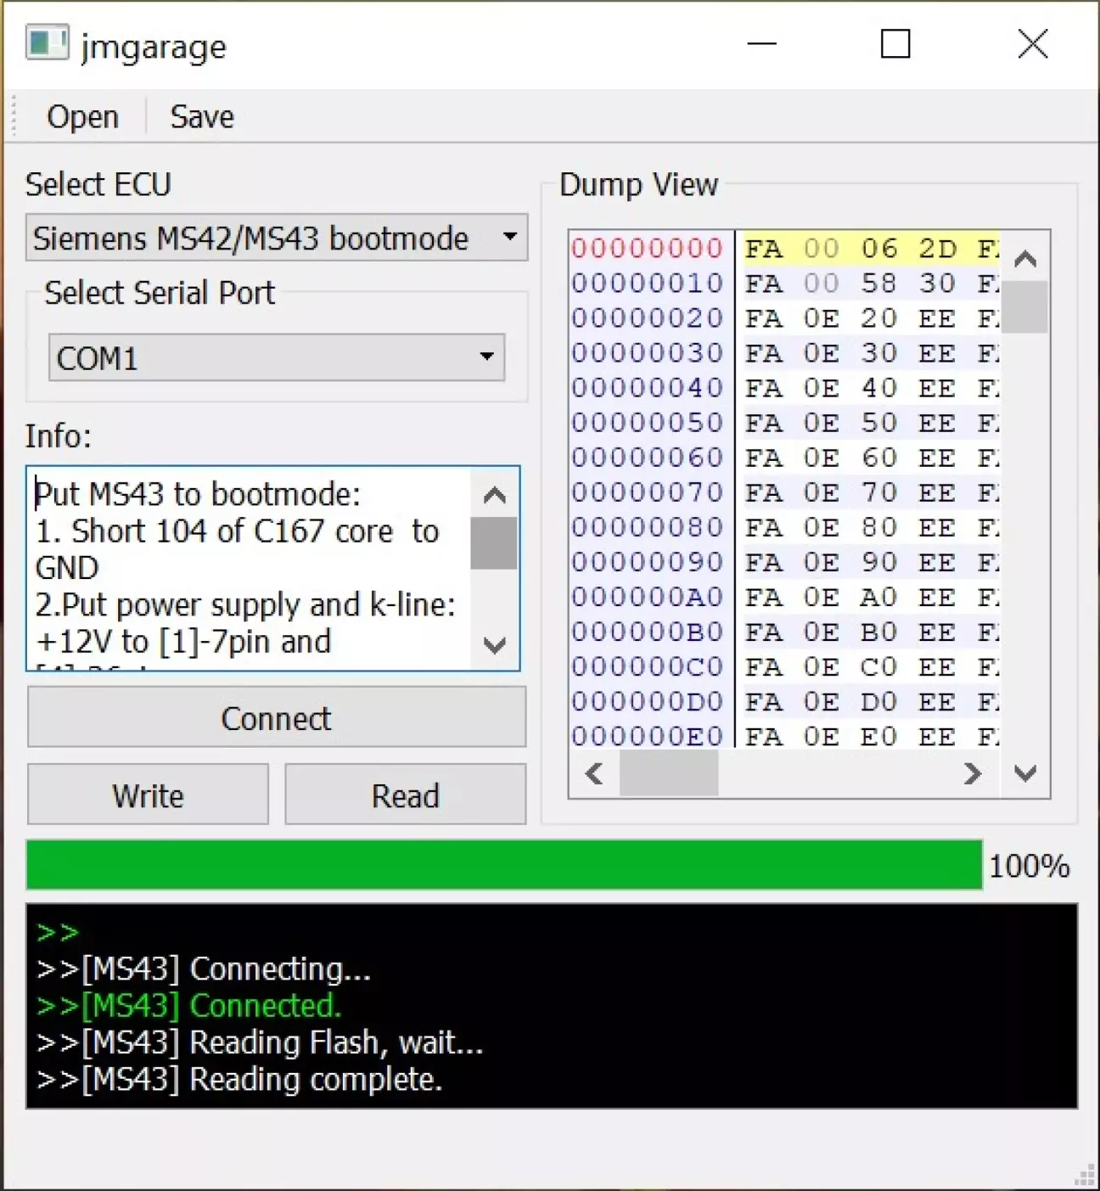
Task: Select address 00000020 in Dump View
Action: click(647, 317)
